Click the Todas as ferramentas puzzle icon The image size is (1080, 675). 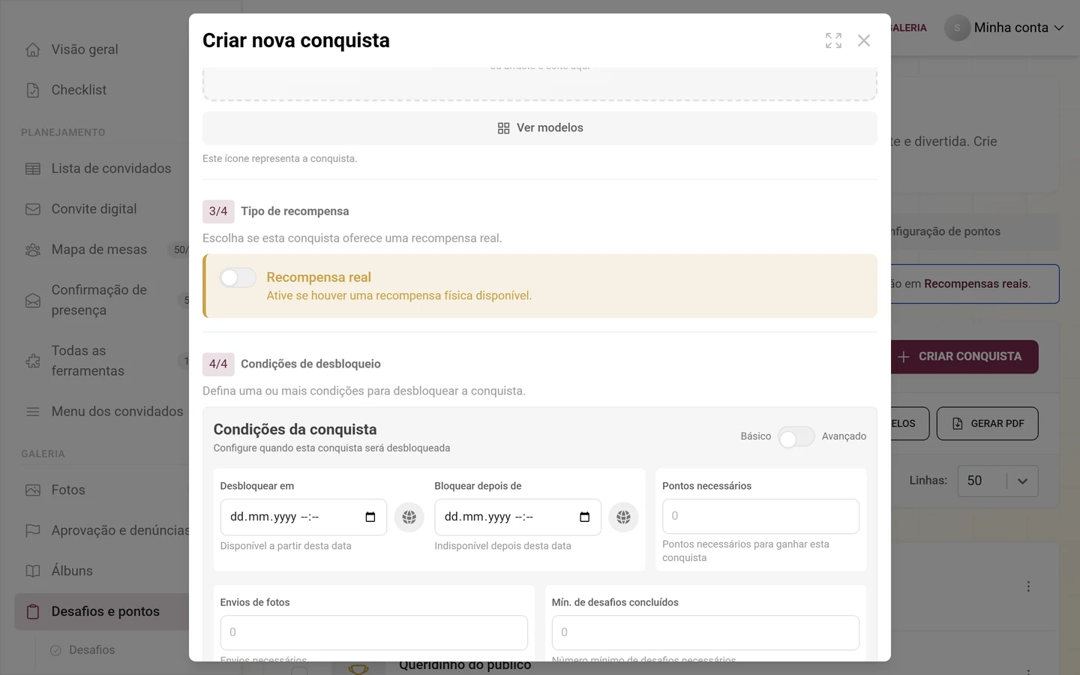pyautogui.click(x=33, y=361)
